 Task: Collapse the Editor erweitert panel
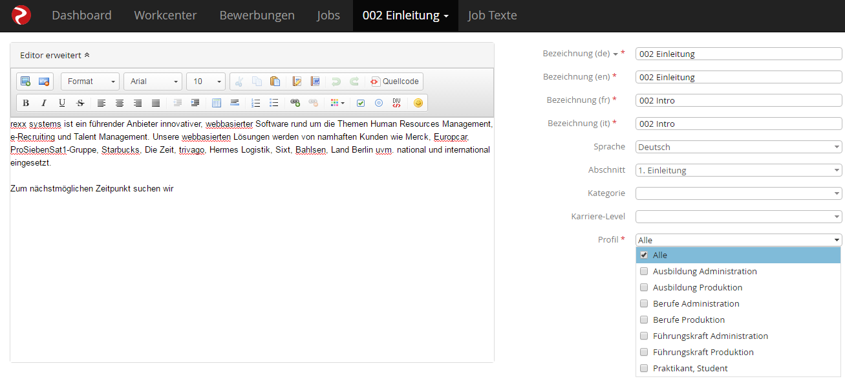click(x=55, y=56)
